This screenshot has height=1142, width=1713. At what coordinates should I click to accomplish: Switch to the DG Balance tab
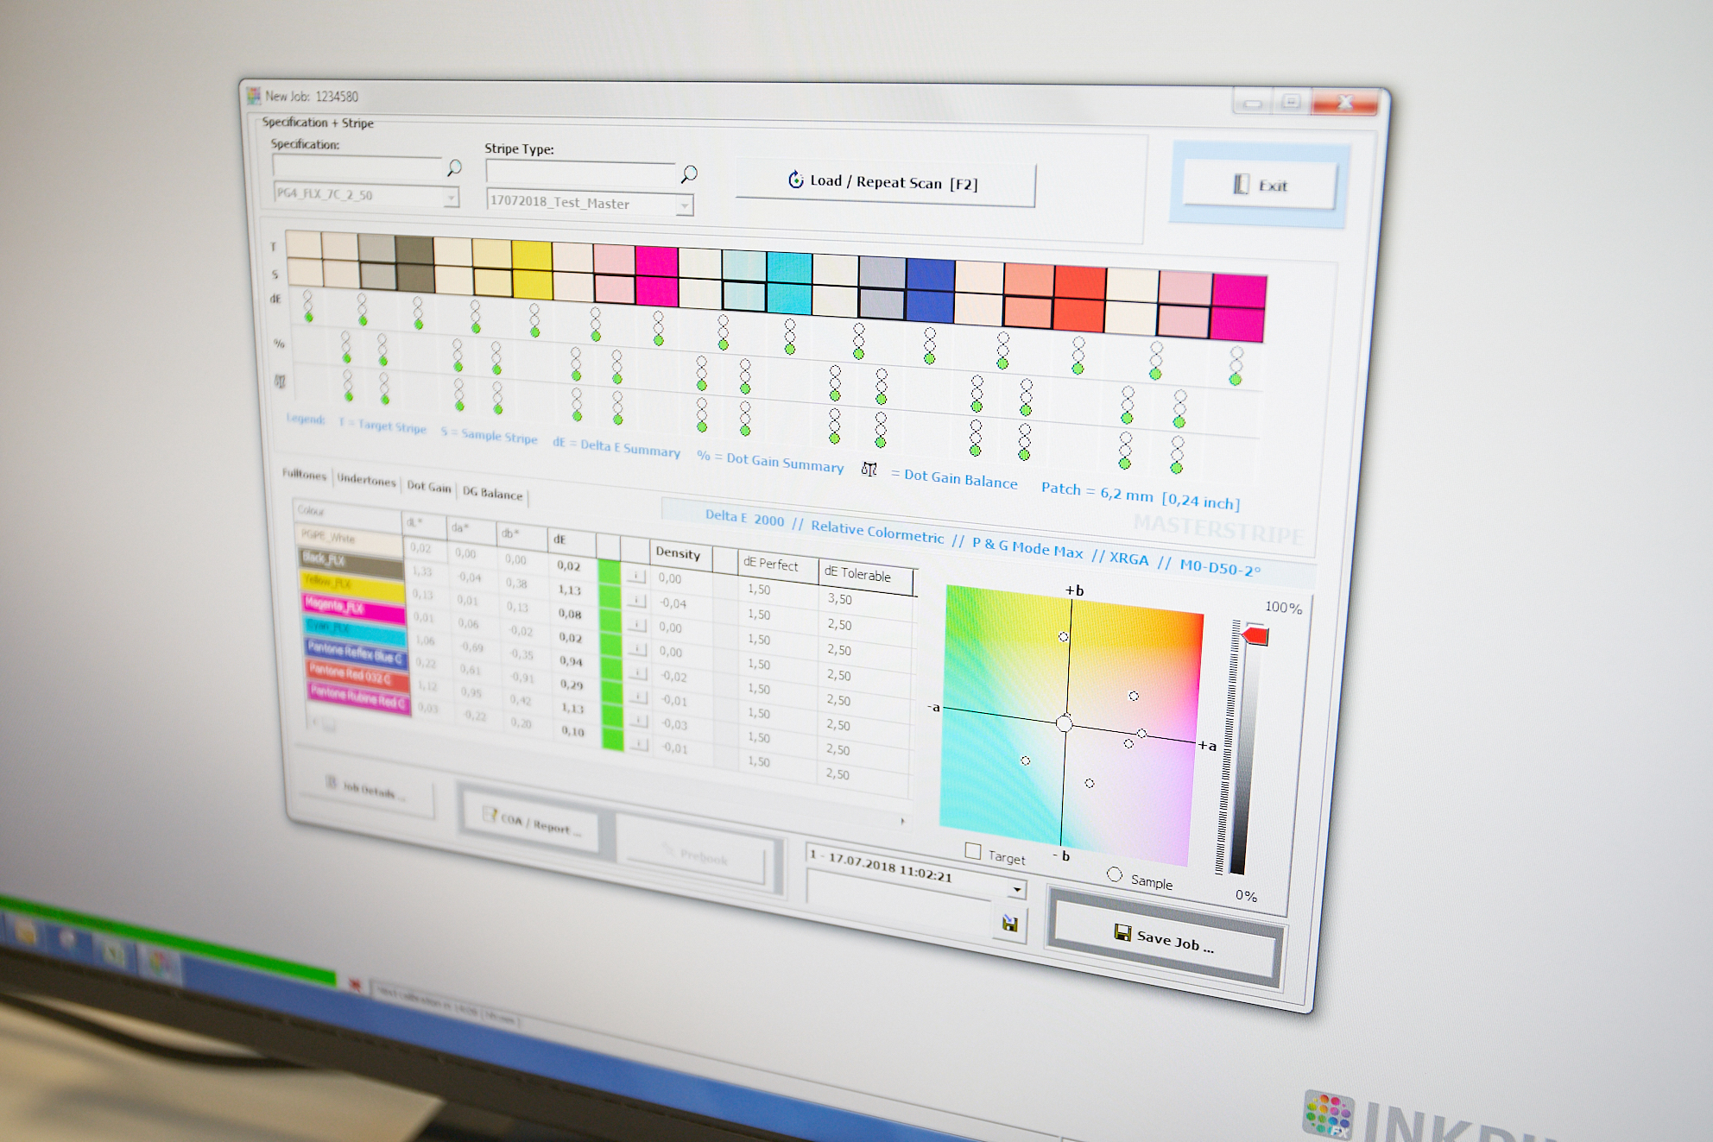492,493
